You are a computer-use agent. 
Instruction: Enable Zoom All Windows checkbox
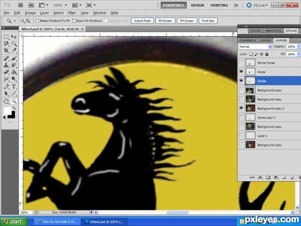pos(74,21)
